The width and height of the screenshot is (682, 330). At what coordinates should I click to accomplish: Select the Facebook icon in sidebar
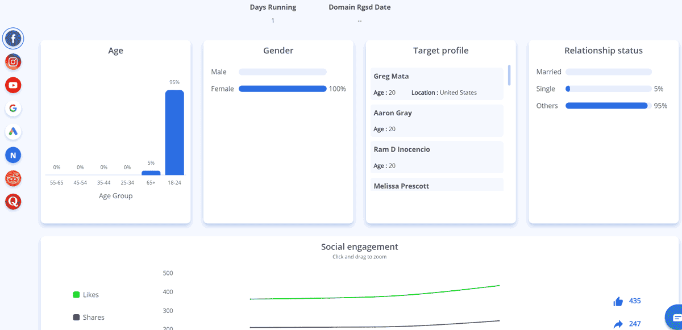[x=13, y=39]
